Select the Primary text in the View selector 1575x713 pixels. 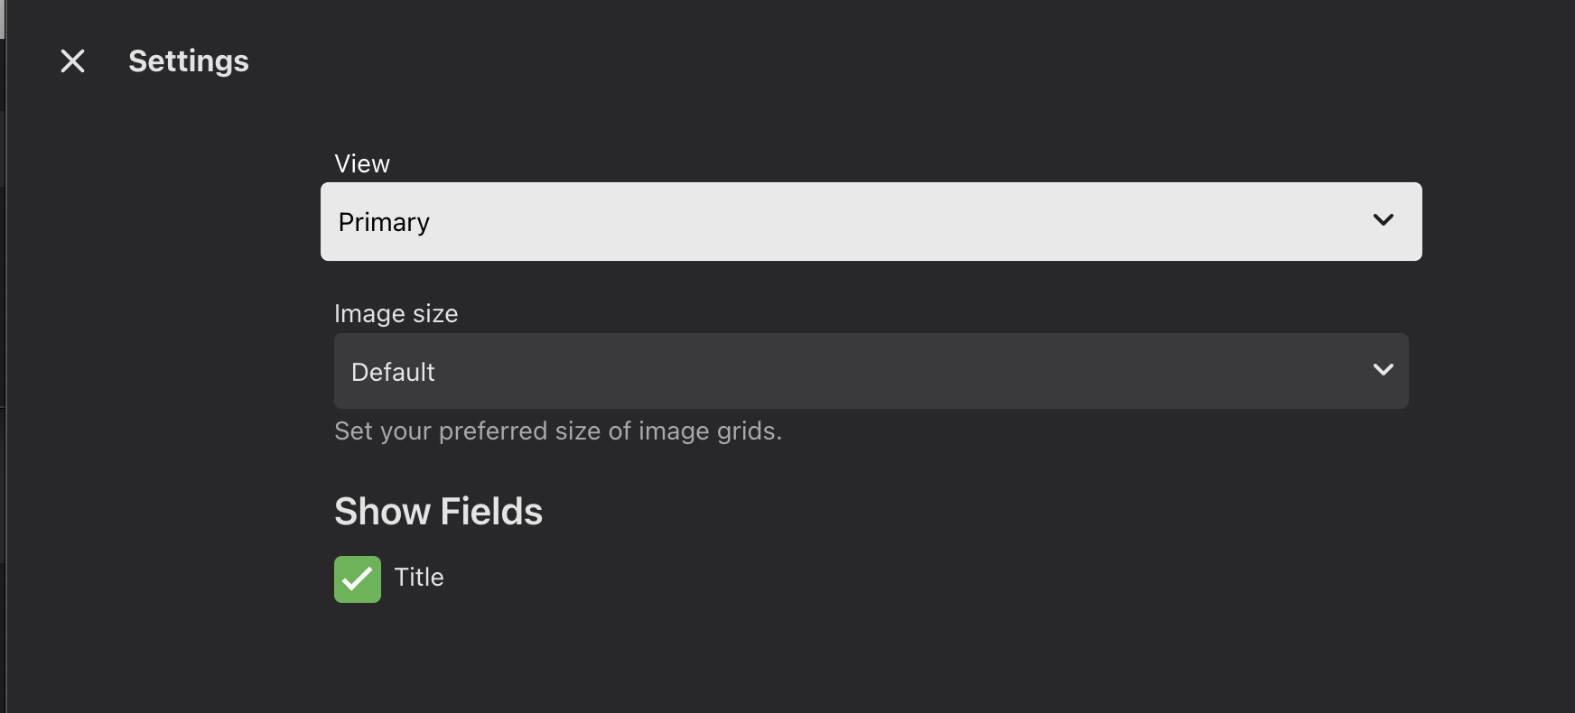384,223
